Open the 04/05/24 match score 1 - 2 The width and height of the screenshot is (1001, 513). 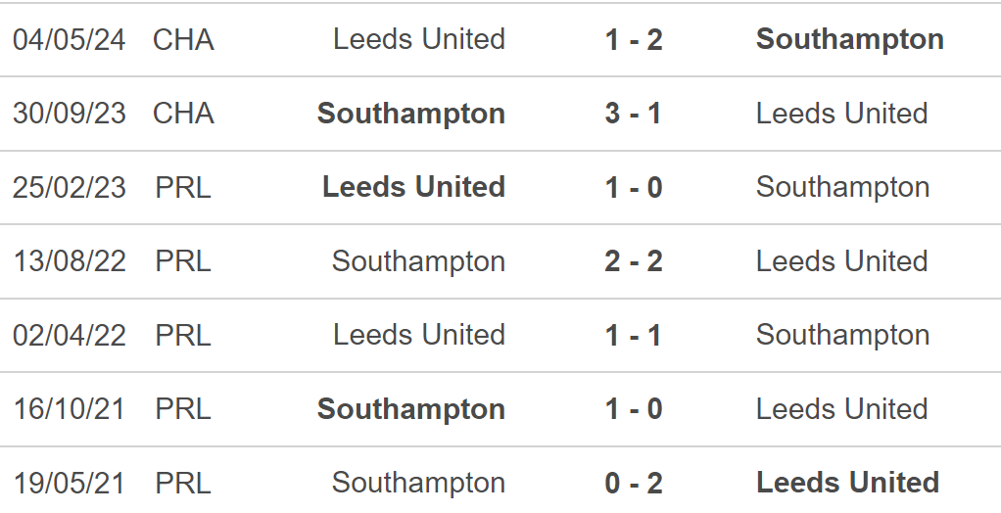coord(634,39)
